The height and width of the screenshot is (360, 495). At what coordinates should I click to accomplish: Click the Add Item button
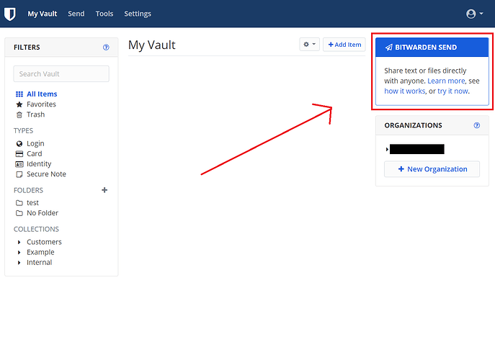(344, 45)
